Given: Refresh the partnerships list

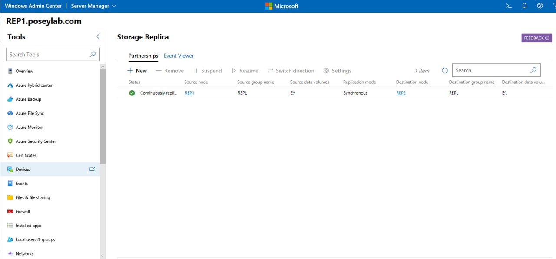Looking at the screenshot, I should (444, 70).
